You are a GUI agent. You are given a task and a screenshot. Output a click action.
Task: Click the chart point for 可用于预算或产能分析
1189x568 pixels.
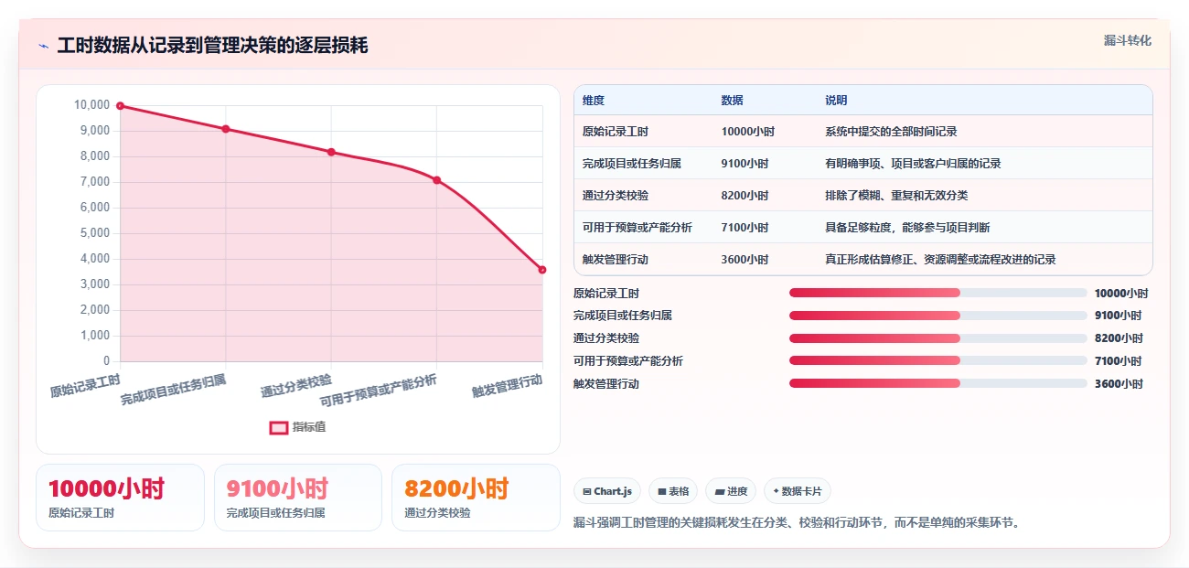pyautogui.click(x=437, y=180)
